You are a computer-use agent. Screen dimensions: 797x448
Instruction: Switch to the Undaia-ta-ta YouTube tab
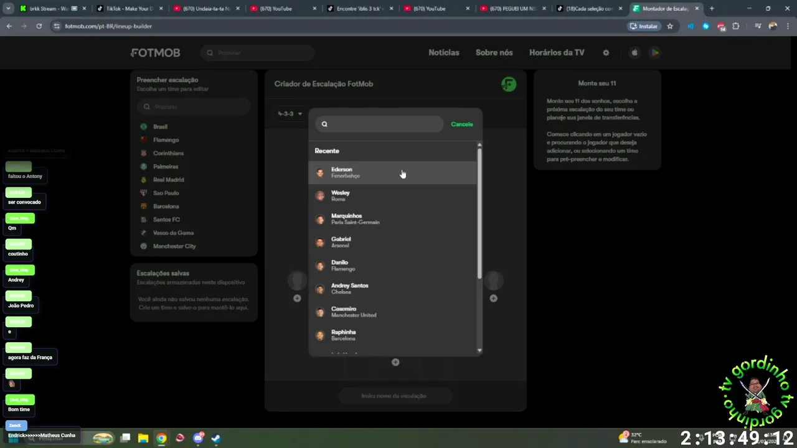click(x=205, y=9)
